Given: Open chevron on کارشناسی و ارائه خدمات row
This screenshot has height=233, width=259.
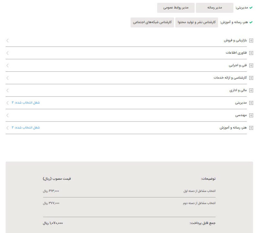Looking at the screenshot, I should (7, 78).
